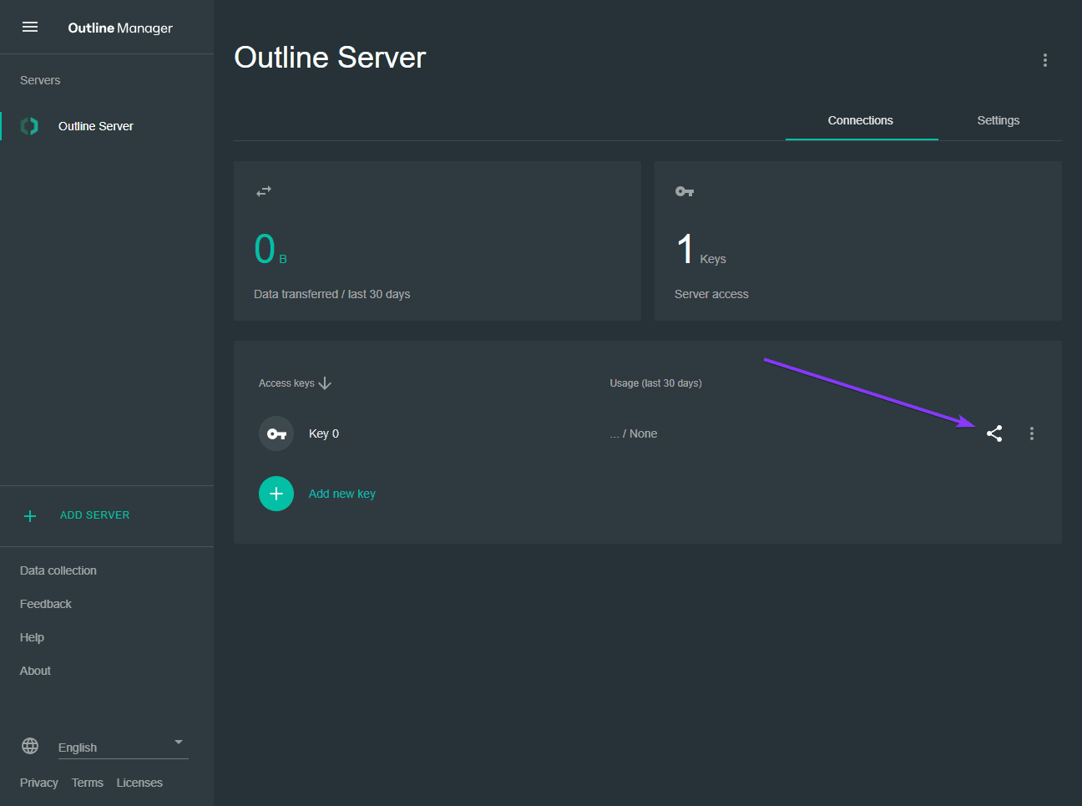Click the Key 0 name field
Viewport: 1082px width, 806px height.
click(x=324, y=433)
